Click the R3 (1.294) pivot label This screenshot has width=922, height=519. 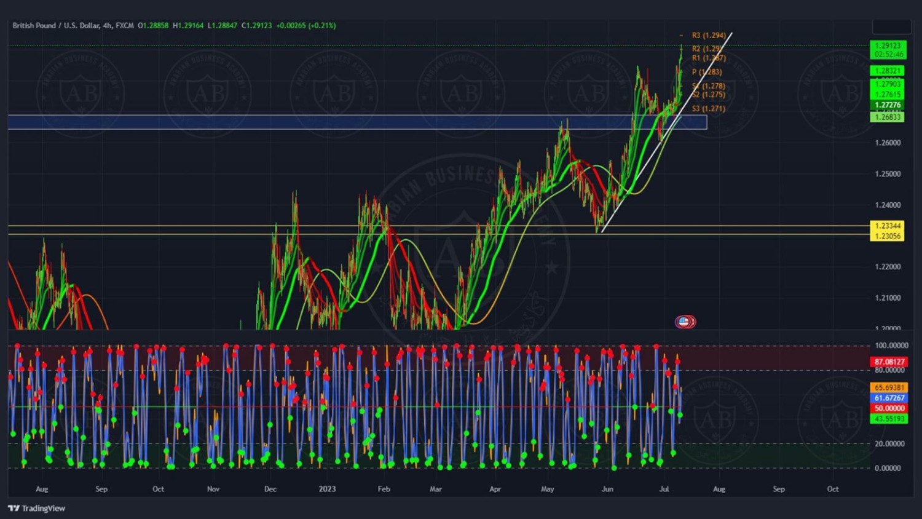coord(709,36)
